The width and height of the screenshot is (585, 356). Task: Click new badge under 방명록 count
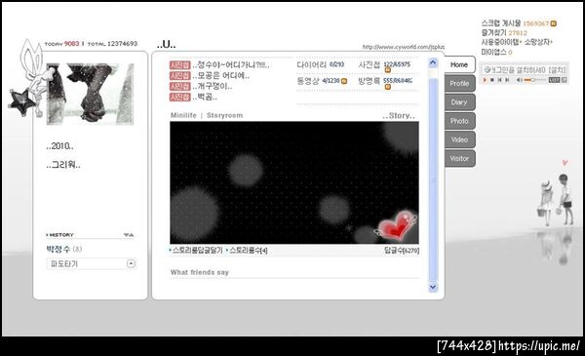[x=388, y=87]
